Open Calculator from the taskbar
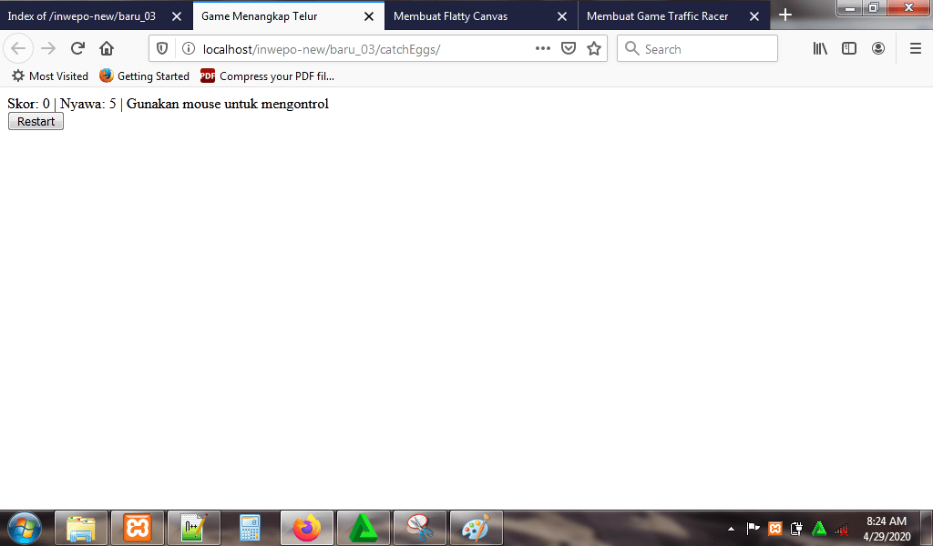Screen dimensions: 933x546 250,528
